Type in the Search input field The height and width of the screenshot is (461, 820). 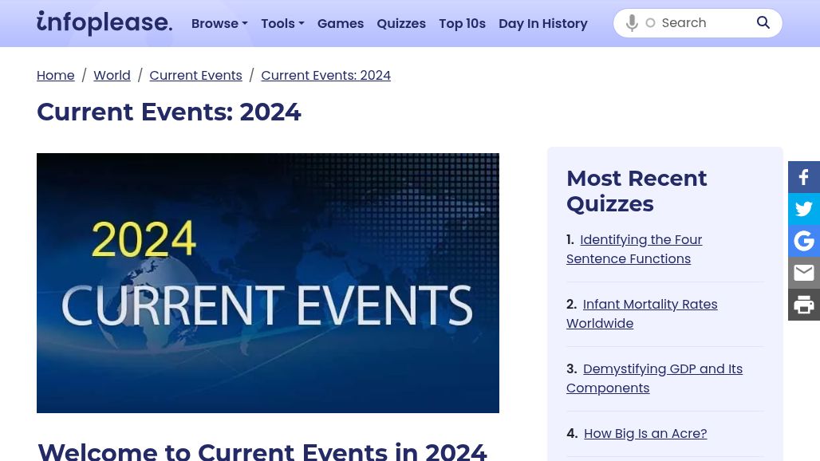point(702,23)
